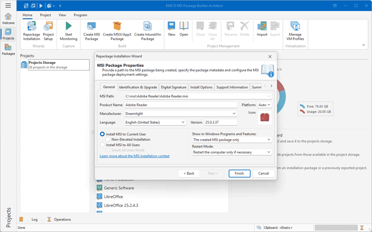The width and height of the screenshot is (372, 232).
Task: Click Create MSI Package icon
Action: [91, 27]
